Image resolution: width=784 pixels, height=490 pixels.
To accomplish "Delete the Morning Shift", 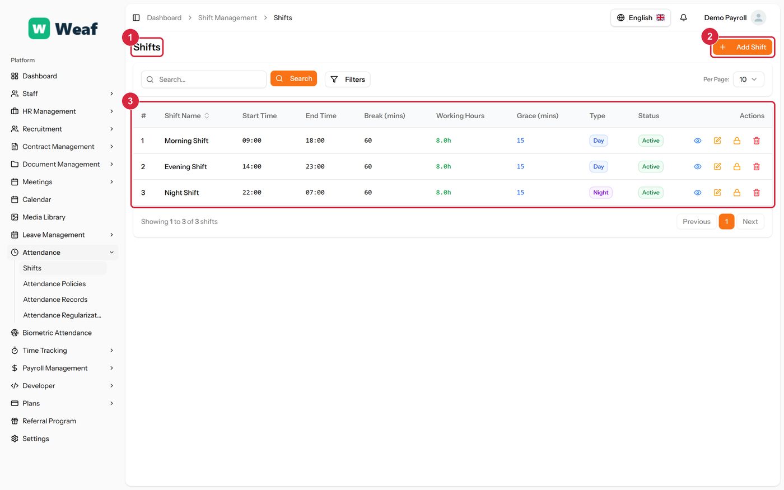I will pyautogui.click(x=757, y=141).
